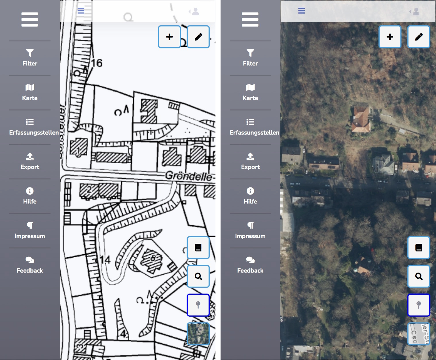Click pencil edit button on historic map

coord(198,37)
